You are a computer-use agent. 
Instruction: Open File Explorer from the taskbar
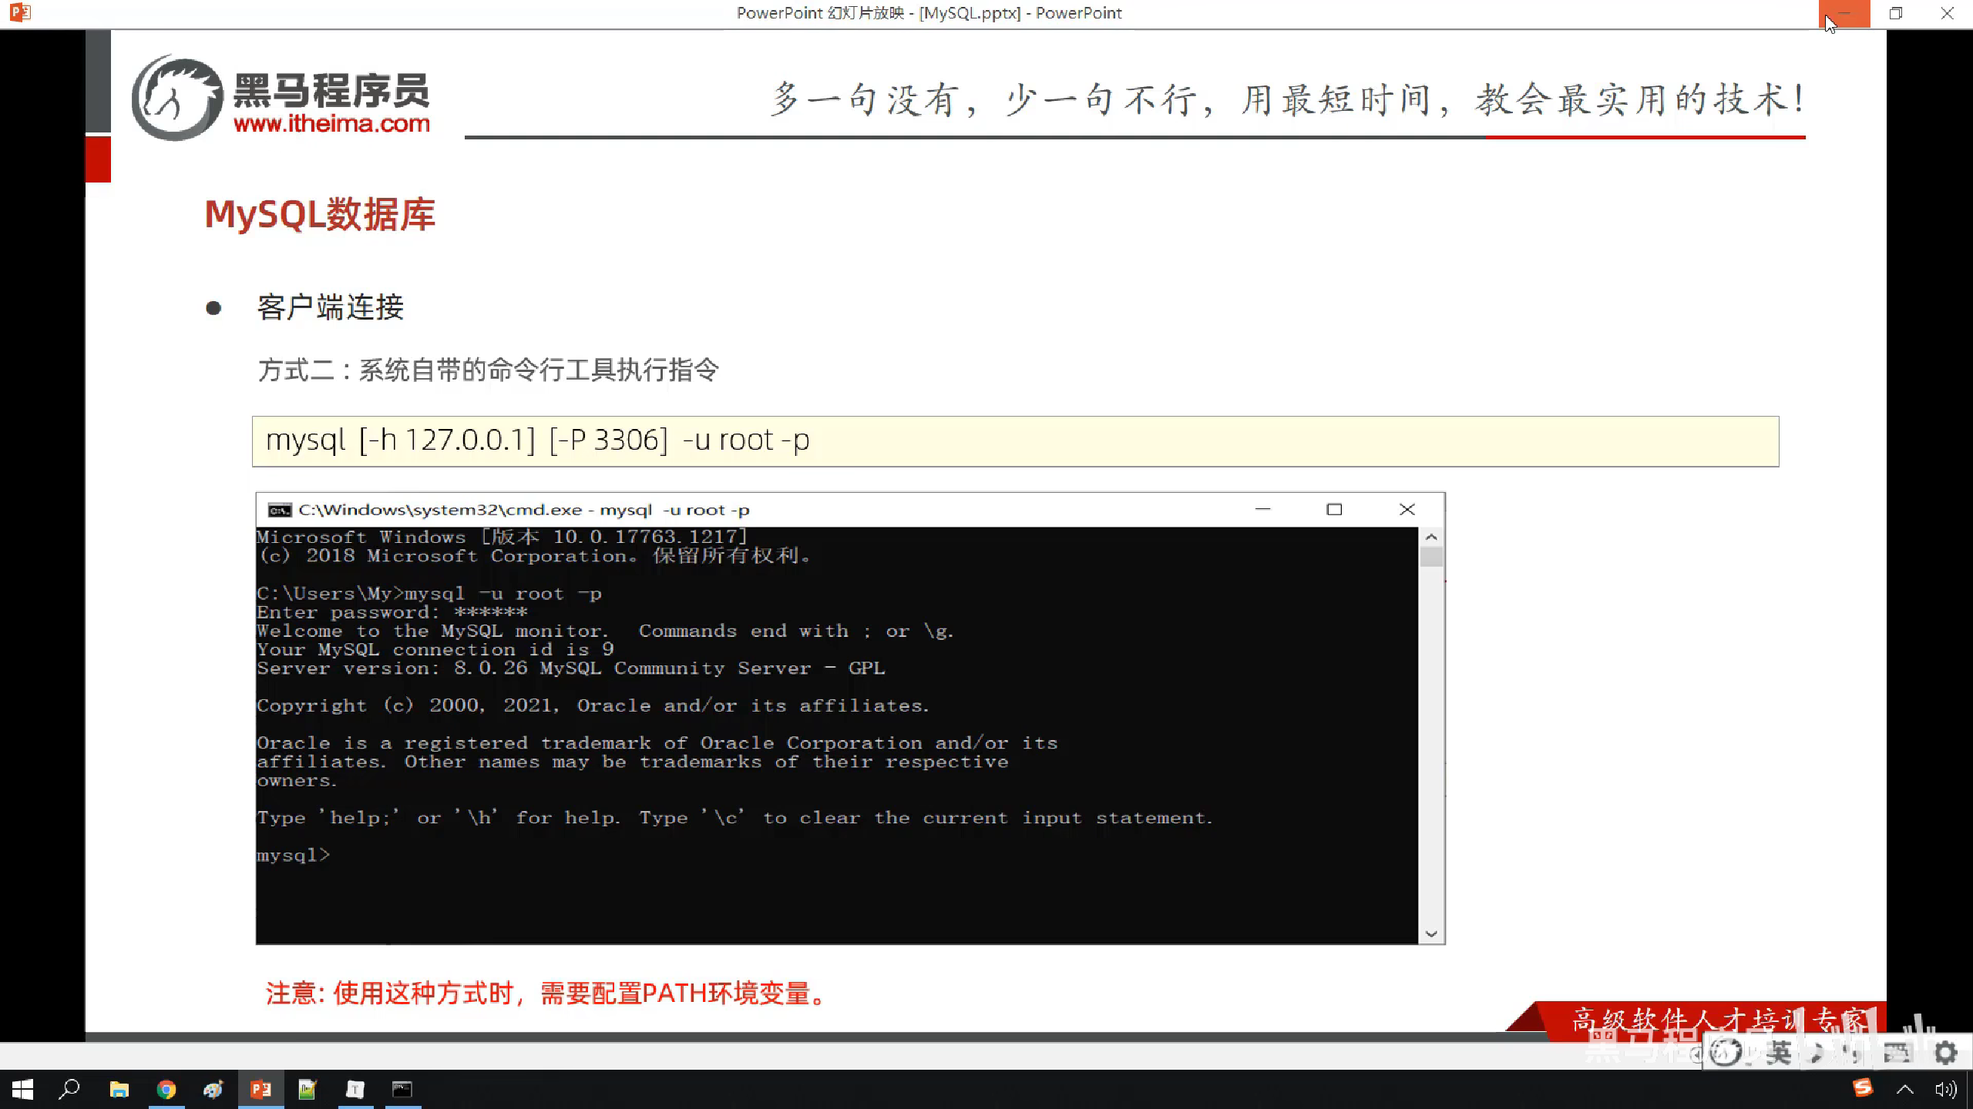tap(119, 1089)
